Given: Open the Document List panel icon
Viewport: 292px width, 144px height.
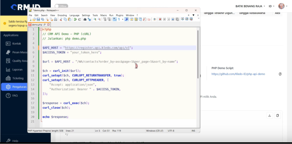Looking at the screenshot, I should coord(140,19).
